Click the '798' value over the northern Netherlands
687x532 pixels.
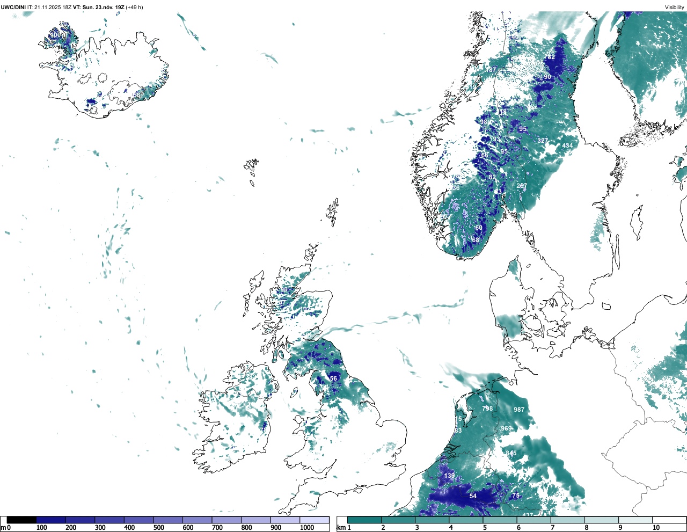[x=487, y=409]
